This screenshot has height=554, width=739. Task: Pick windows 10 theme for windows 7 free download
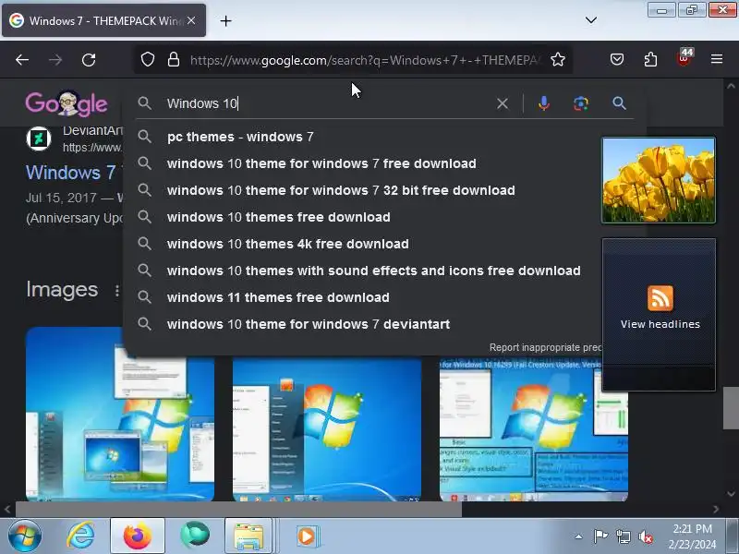[321, 163]
